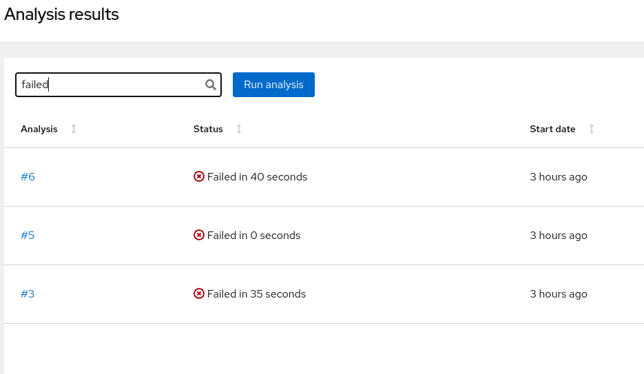Sort by the Analysis column label
This screenshot has height=374, width=644.
coord(39,129)
